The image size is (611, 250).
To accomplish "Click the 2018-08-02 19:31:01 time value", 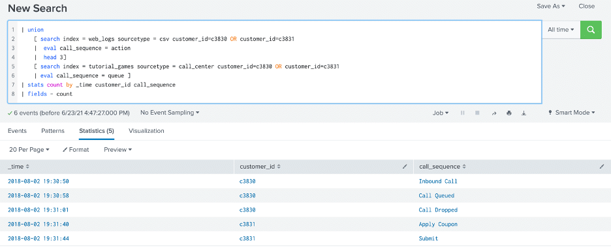I will pos(38,210).
